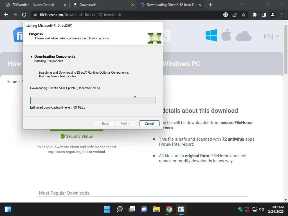Open Task View on taskbar
Screen dimensions: 288x216
point(132,209)
